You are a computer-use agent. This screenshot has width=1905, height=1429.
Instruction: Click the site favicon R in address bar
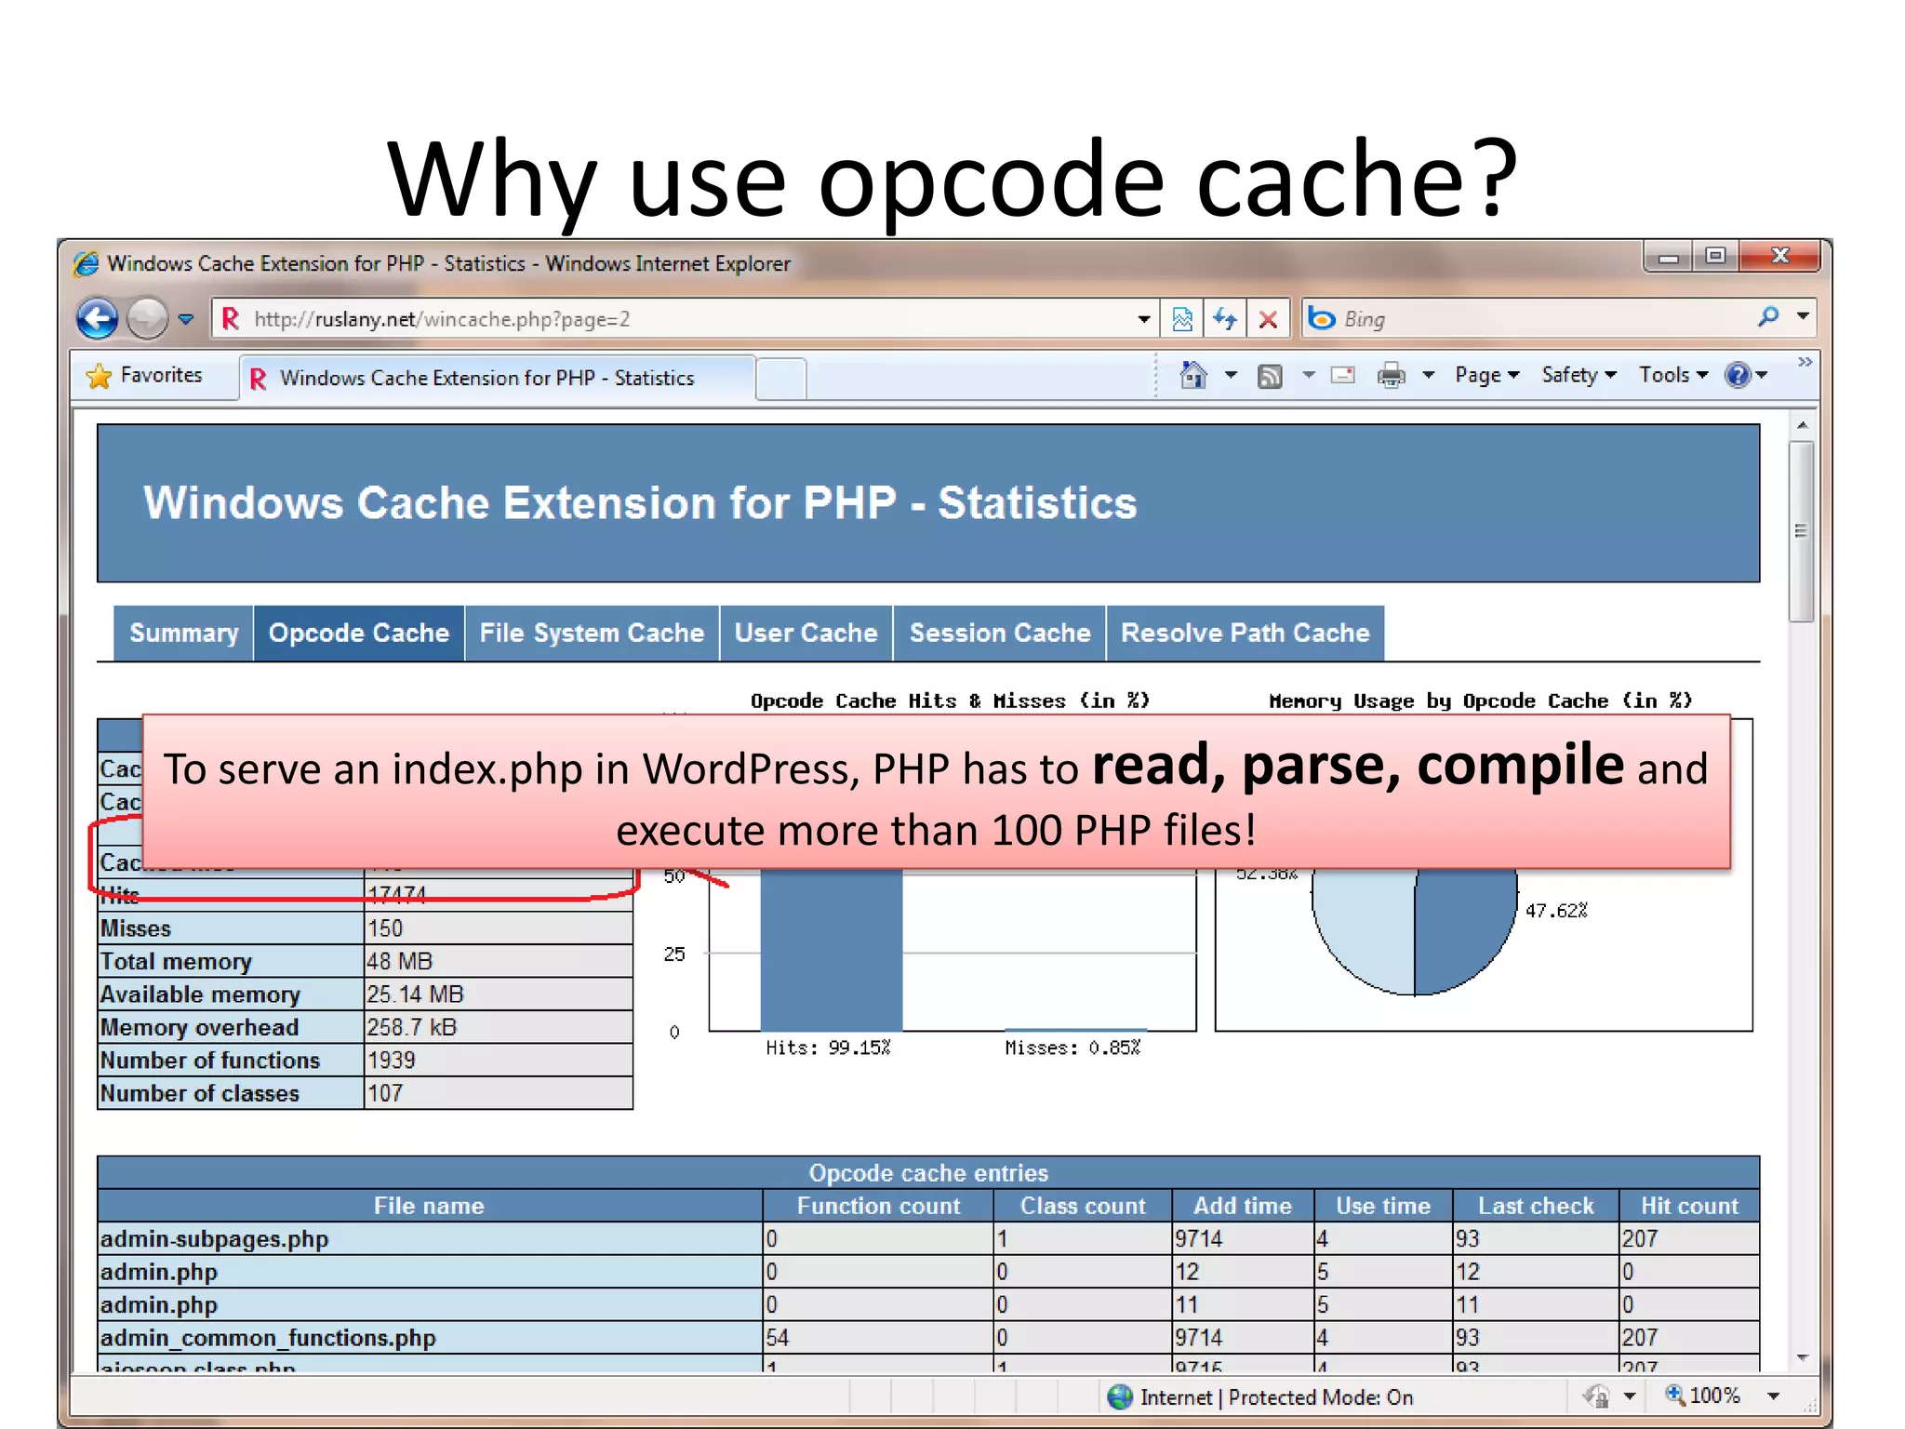230,319
